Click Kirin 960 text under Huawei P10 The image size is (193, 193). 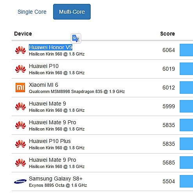57,73
